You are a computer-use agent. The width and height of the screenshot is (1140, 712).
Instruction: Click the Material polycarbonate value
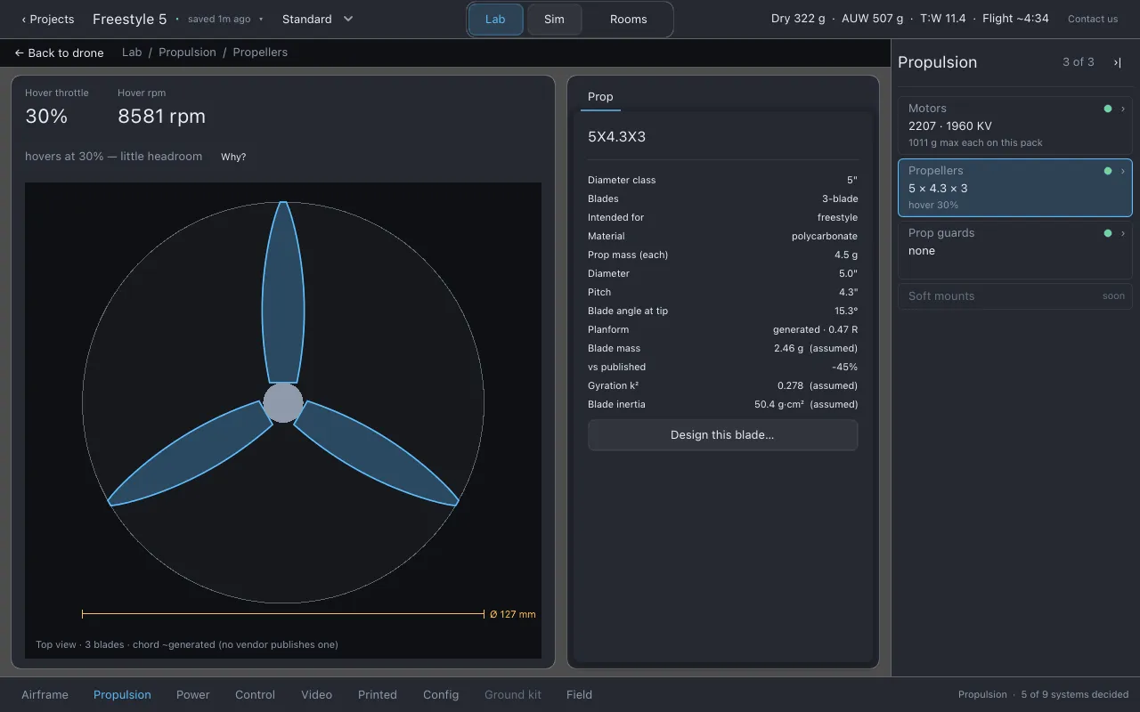825,236
